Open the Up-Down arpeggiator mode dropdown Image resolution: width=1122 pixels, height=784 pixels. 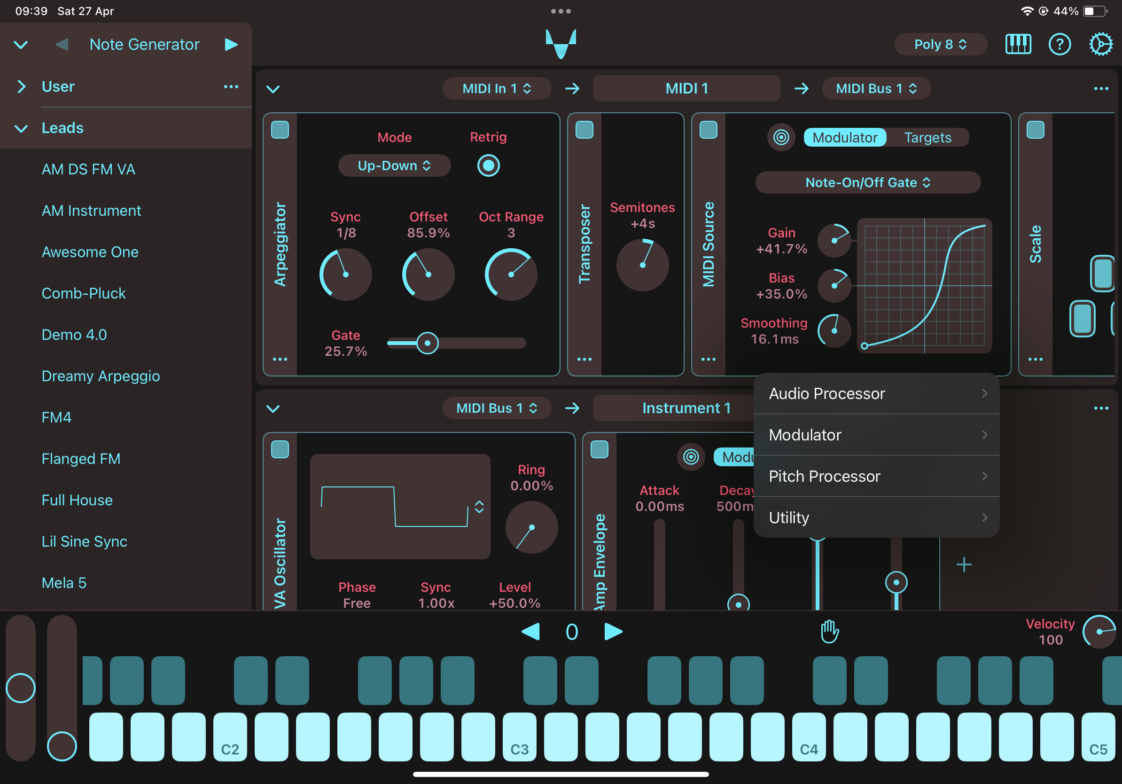point(394,166)
